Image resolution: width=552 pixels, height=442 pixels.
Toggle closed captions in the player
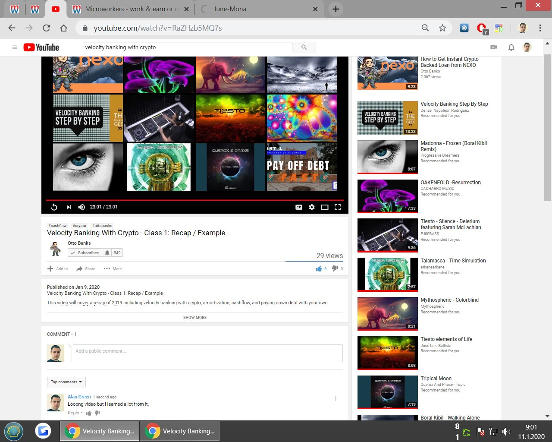(x=299, y=207)
